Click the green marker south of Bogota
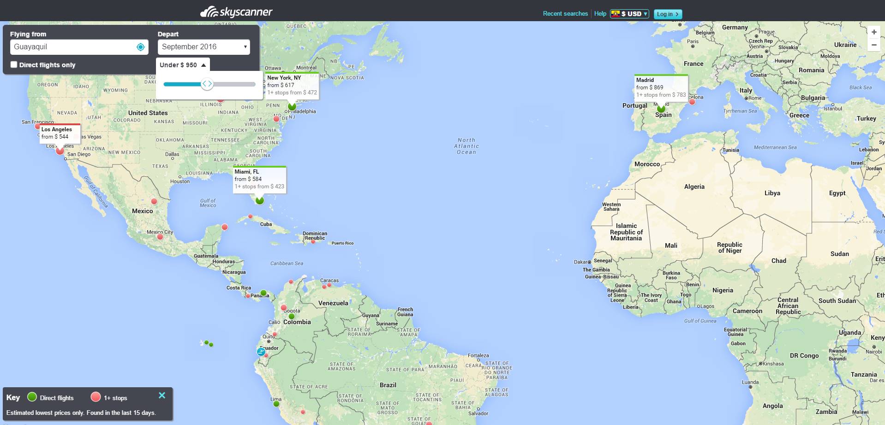The height and width of the screenshot is (425, 885). (292, 316)
